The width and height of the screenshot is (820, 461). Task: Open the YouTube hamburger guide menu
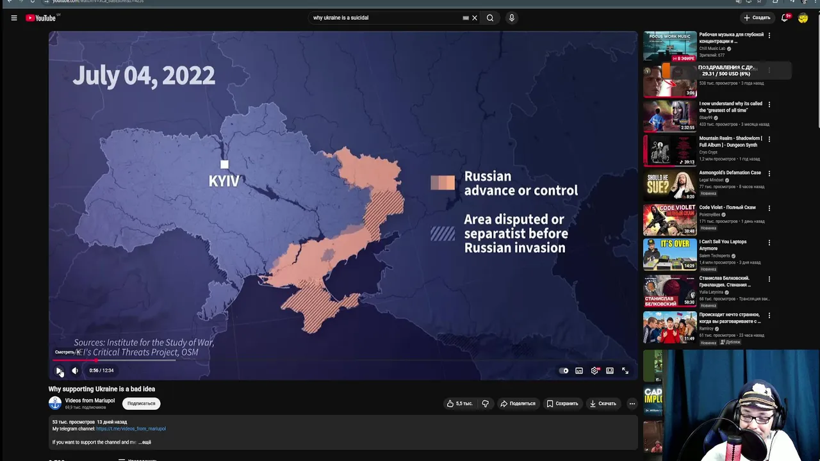click(14, 18)
